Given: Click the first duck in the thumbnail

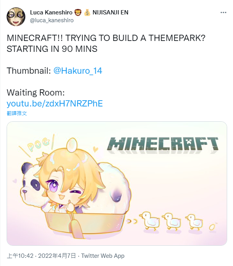Looking at the screenshot, I should [149, 220].
